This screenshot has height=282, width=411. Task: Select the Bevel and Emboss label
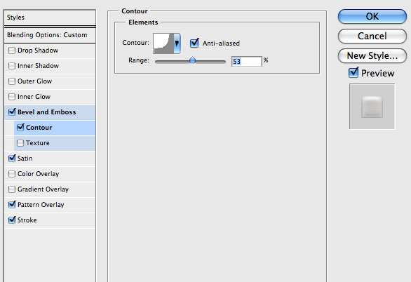[x=47, y=112]
